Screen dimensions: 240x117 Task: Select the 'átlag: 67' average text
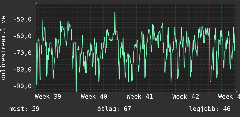tap(114, 109)
